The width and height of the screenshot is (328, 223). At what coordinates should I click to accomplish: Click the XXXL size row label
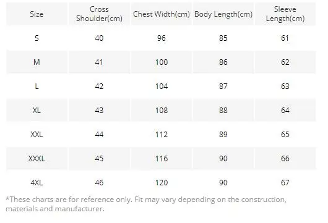coord(37,159)
